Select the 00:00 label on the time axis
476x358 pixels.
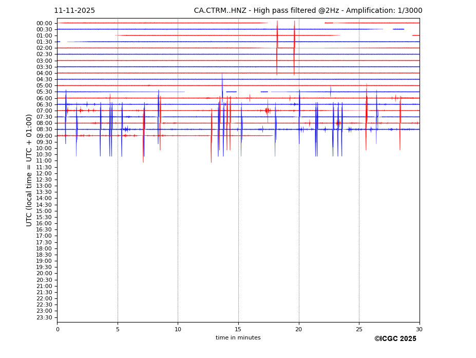click(44, 23)
